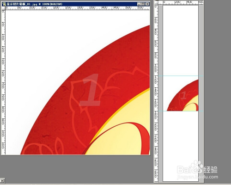Viewport: 231px width, 185px height.
Task: Click the vertical ruler of the narrow document
Action: [157, 93]
